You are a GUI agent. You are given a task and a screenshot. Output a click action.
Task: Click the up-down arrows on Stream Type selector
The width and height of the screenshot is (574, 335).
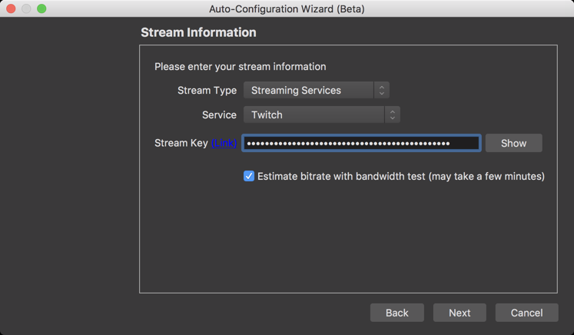coord(381,90)
